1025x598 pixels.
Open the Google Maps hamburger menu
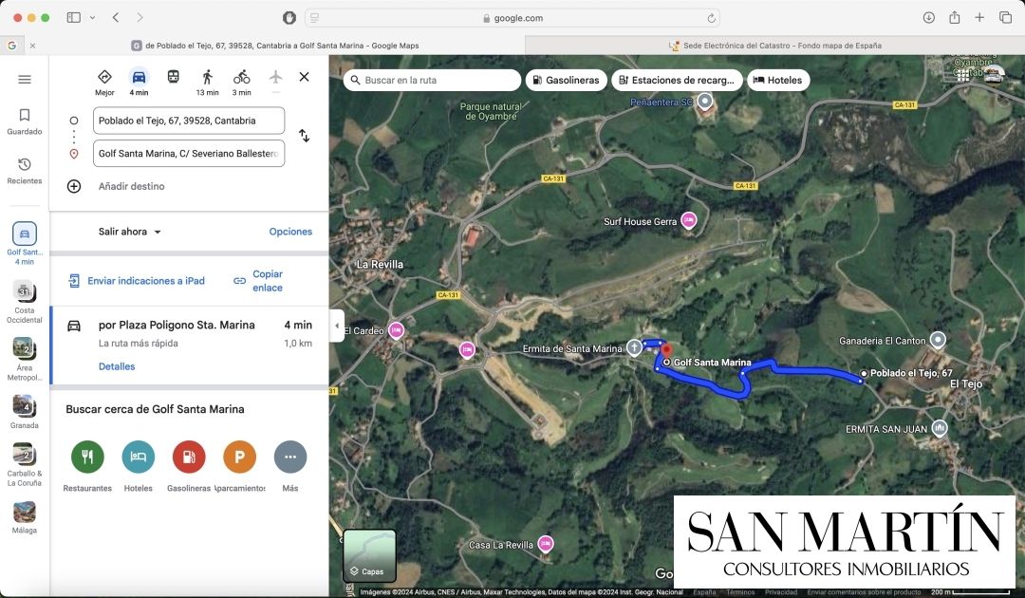pos(24,80)
